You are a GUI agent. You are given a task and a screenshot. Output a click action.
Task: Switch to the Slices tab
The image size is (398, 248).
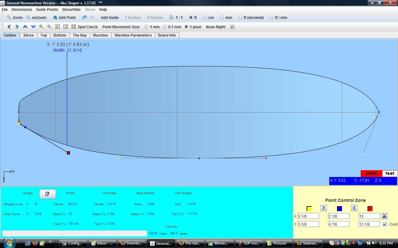pos(28,35)
